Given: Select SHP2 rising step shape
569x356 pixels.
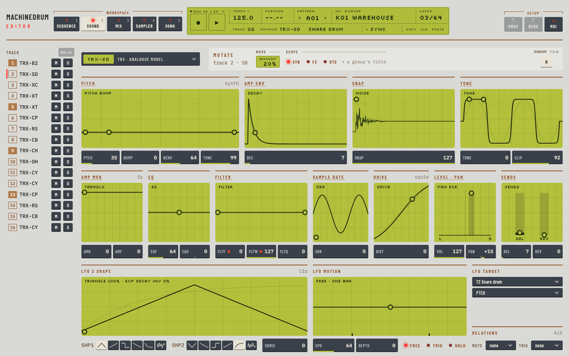Looking at the screenshot, I should click(x=216, y=345).
